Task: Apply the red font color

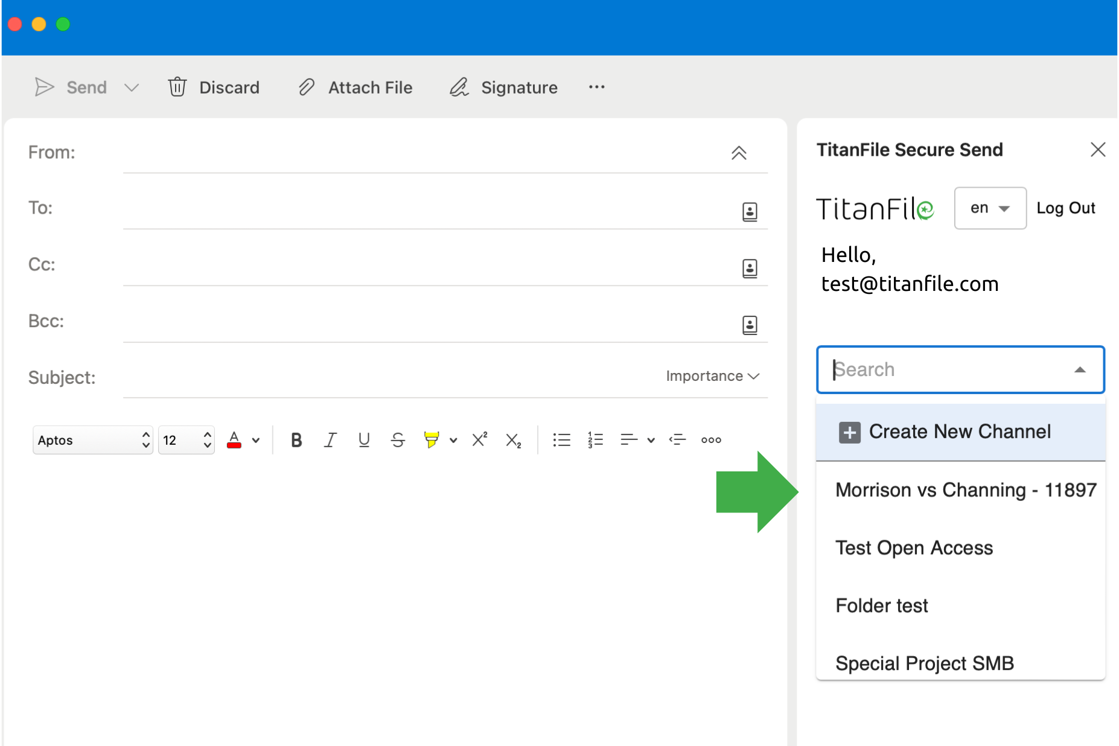Action: pyautogui.click(x=234, y=439)
